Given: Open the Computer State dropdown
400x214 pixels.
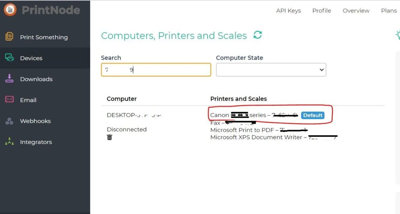Looking at the screenshot, I should (271, 70).
